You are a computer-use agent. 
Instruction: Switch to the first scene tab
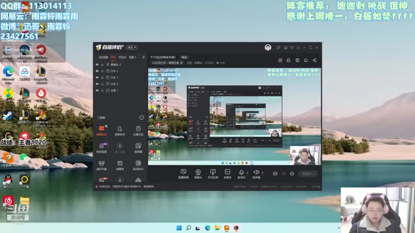click(103, 57)
